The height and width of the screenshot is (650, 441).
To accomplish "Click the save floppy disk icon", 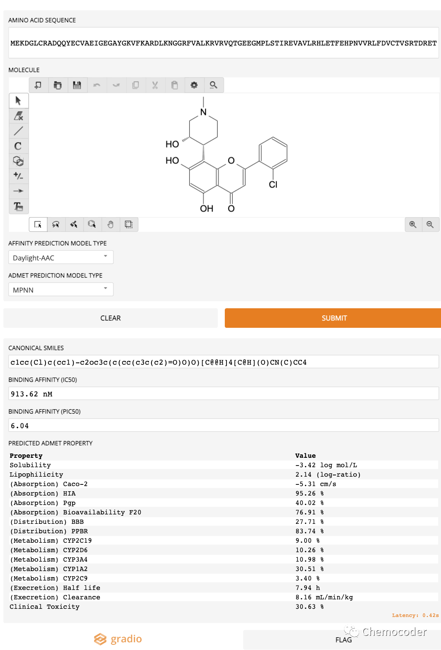I will coord(77,85).
